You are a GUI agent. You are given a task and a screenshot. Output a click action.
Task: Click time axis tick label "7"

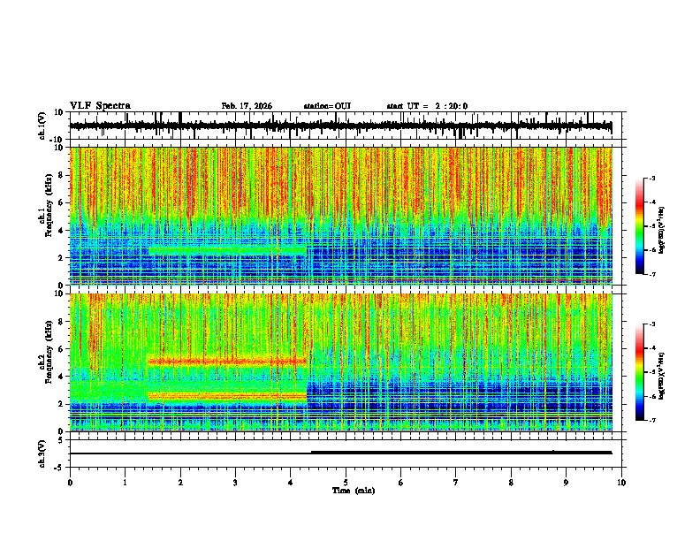coord(456,483)
